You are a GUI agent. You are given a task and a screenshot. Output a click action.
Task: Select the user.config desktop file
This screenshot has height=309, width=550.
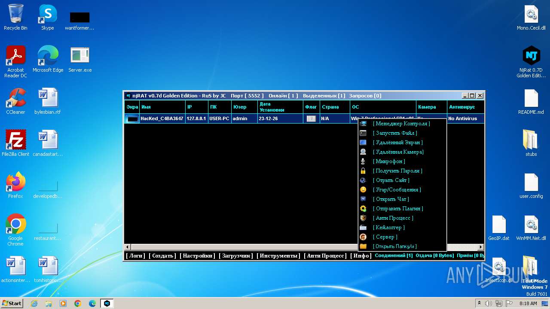[531, 185]
